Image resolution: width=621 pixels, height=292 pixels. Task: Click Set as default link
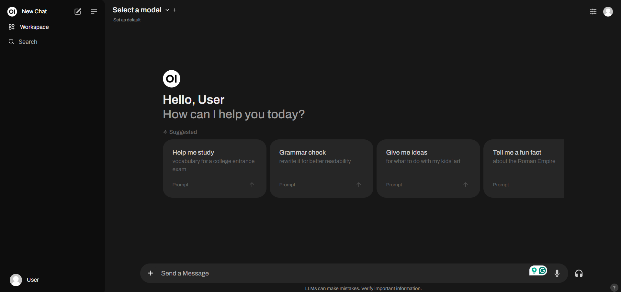coord(127,20)
